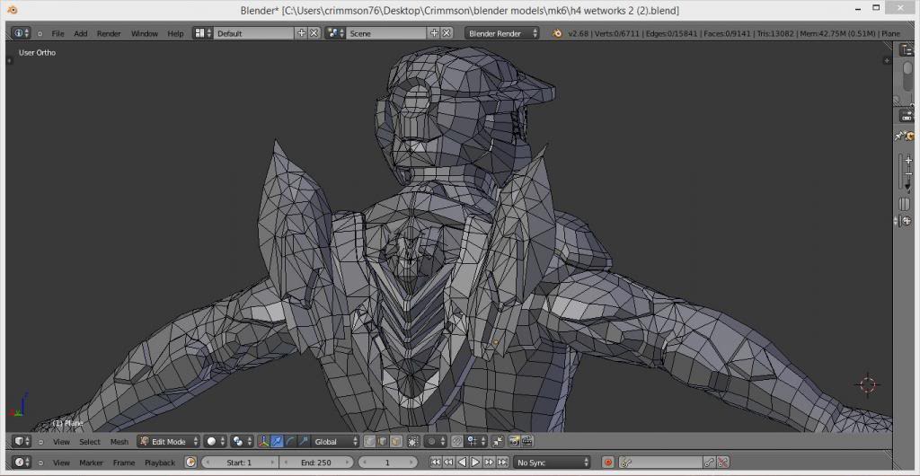This screenshot has width=920, height=476.
Task: Click the Default screen layout name field
Action: pyautogui.click(x=253, y=33)
